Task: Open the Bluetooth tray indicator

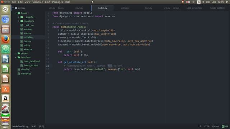Action: 203,2
